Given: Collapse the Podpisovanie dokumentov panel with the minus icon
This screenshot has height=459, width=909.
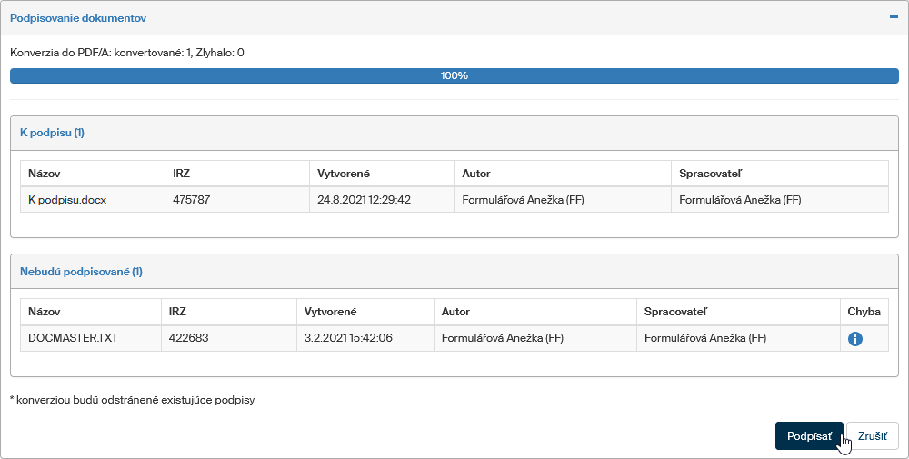Looking at the screenshot, I should [893, 17].
